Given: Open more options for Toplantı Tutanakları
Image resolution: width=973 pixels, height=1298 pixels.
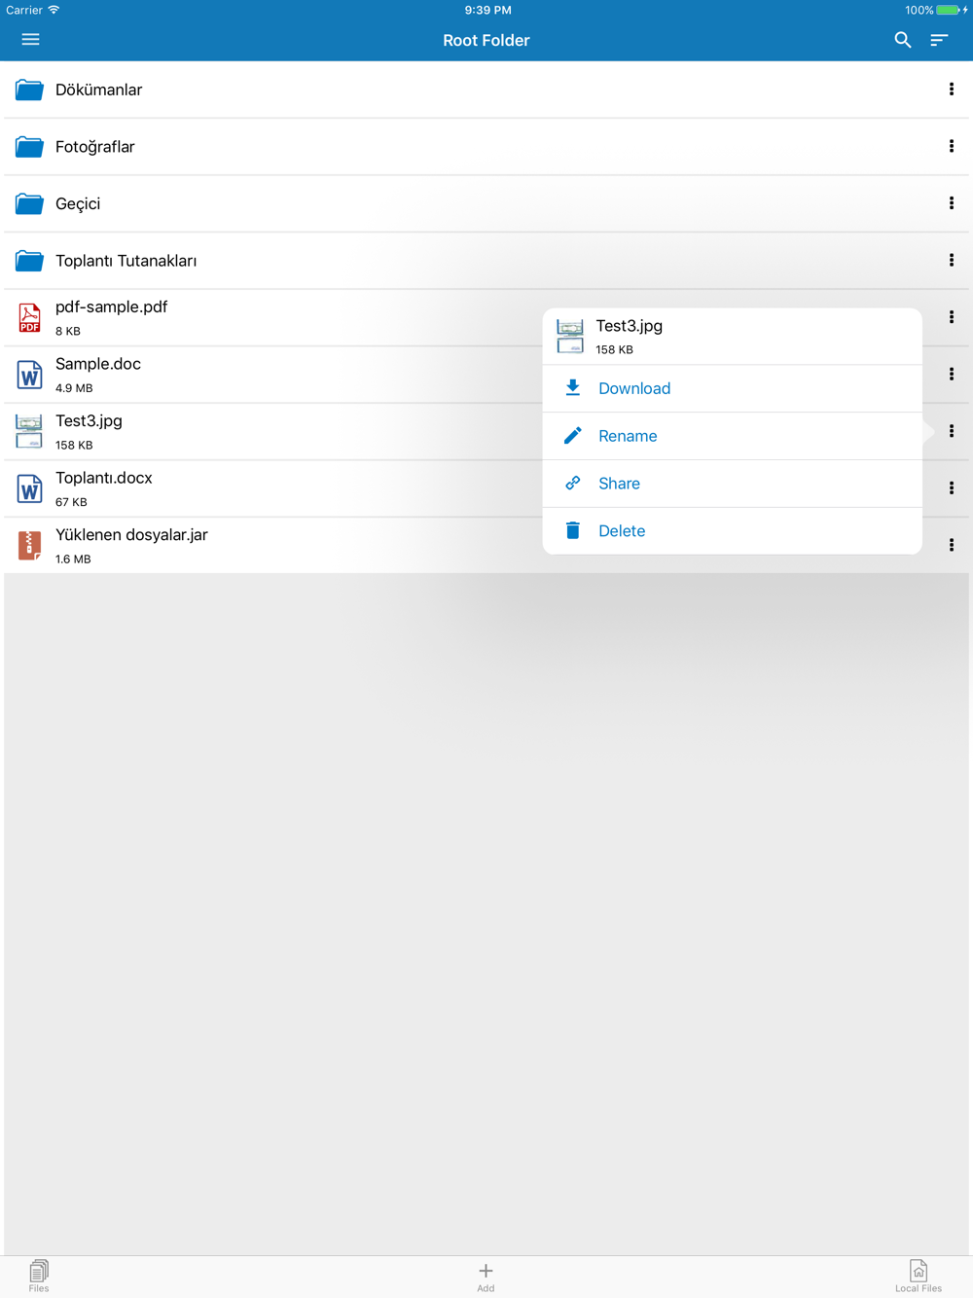Looking at the screenshot, I should tap(952, 261).
